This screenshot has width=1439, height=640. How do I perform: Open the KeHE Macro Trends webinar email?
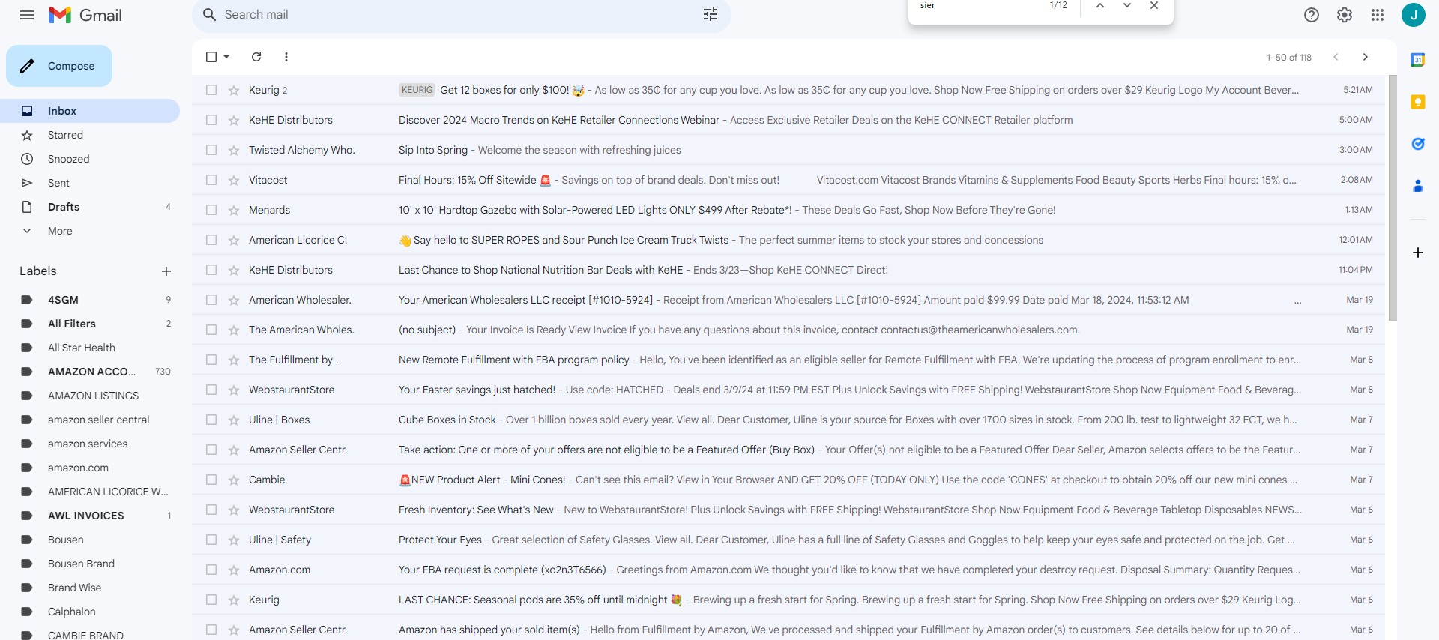(x=788, y=120)
